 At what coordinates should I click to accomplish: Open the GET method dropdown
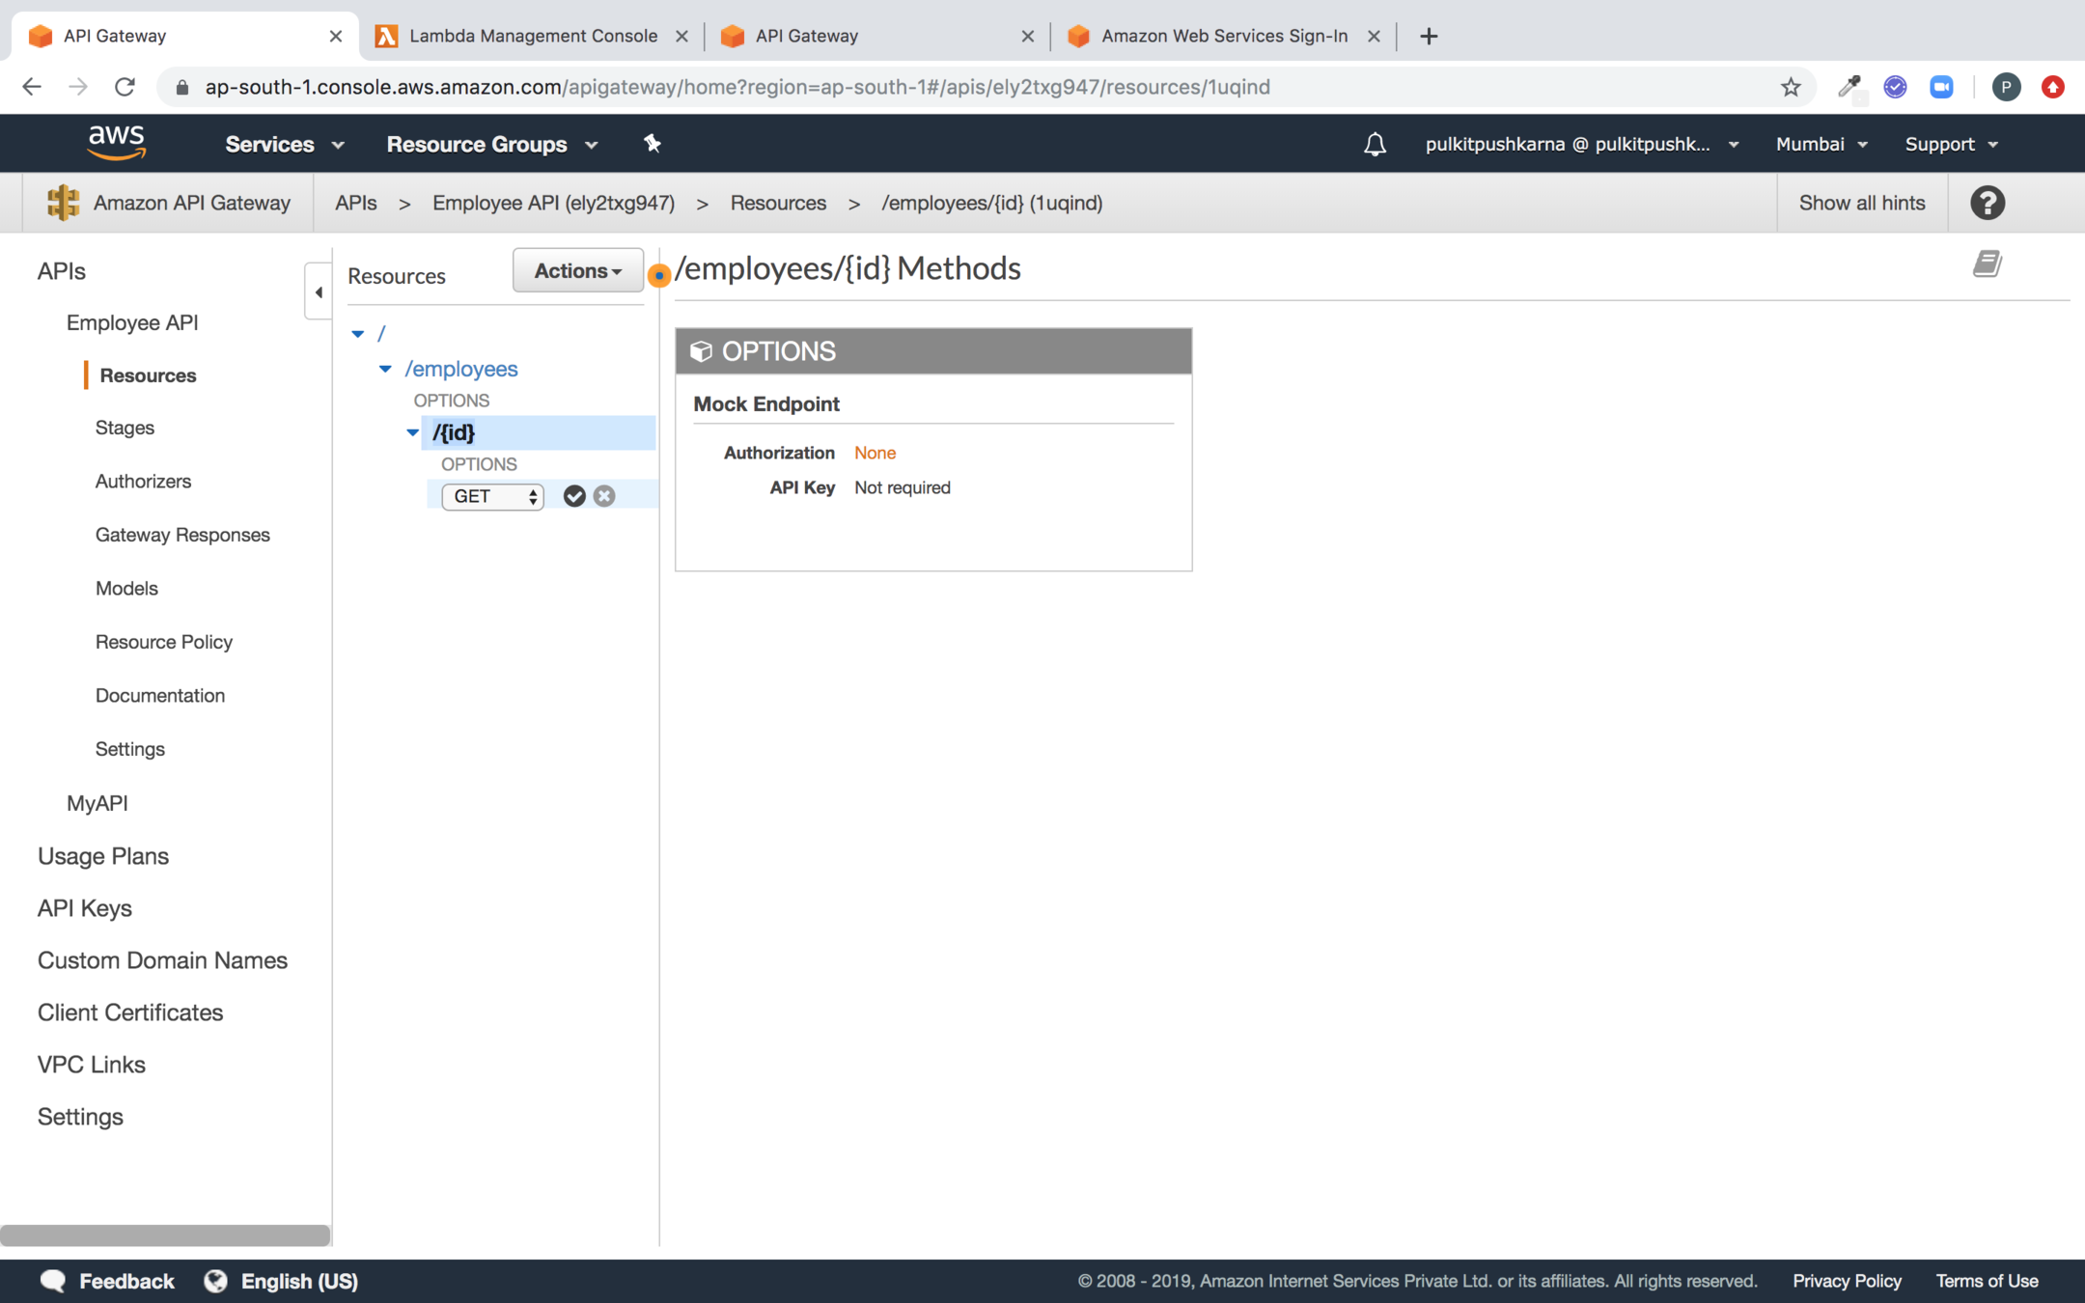pos(492,496)
